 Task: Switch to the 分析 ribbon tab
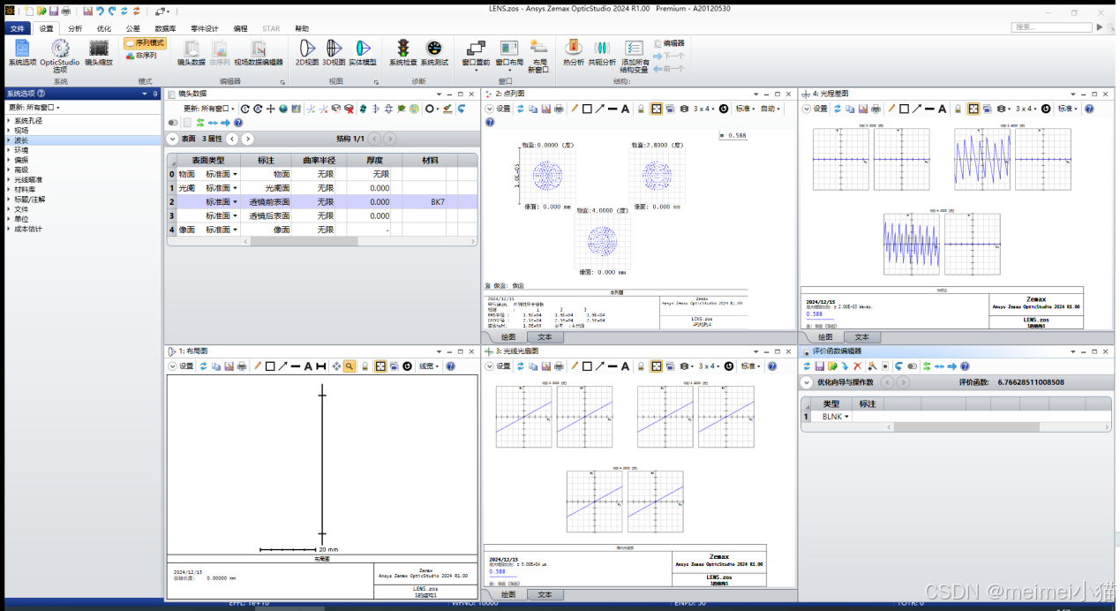click(x=74, y=28)
